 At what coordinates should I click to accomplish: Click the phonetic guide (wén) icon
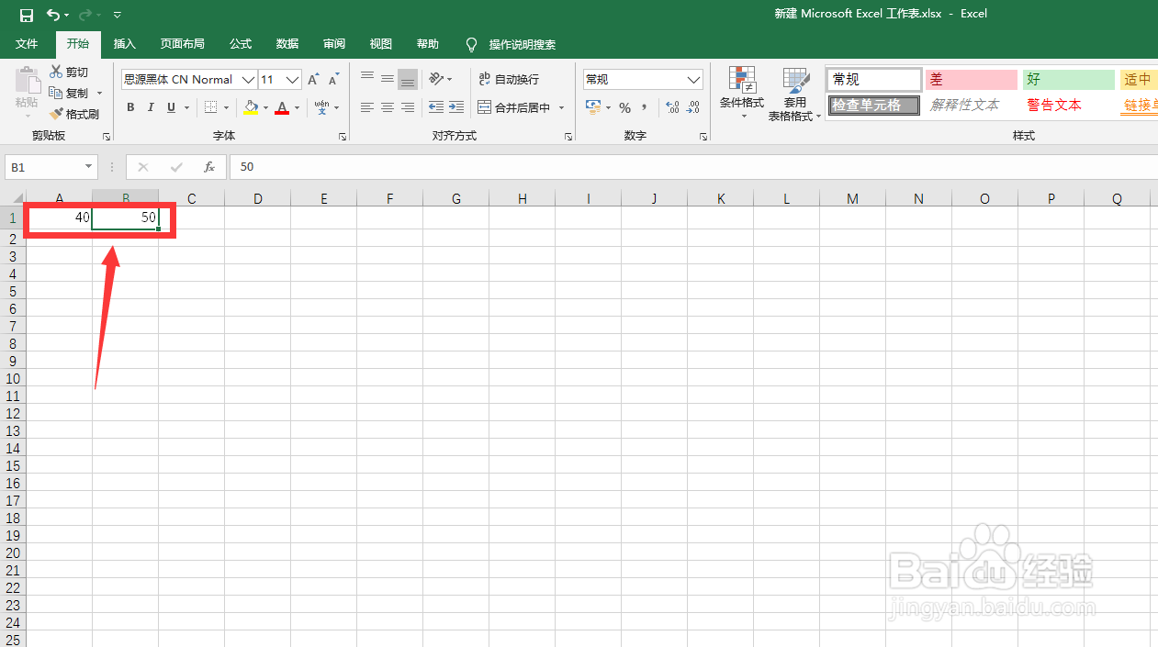tap(321, 107)
